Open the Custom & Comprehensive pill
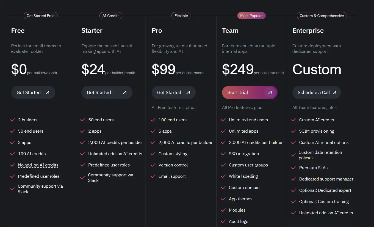The image size is (374, 227). click(322, 16)
